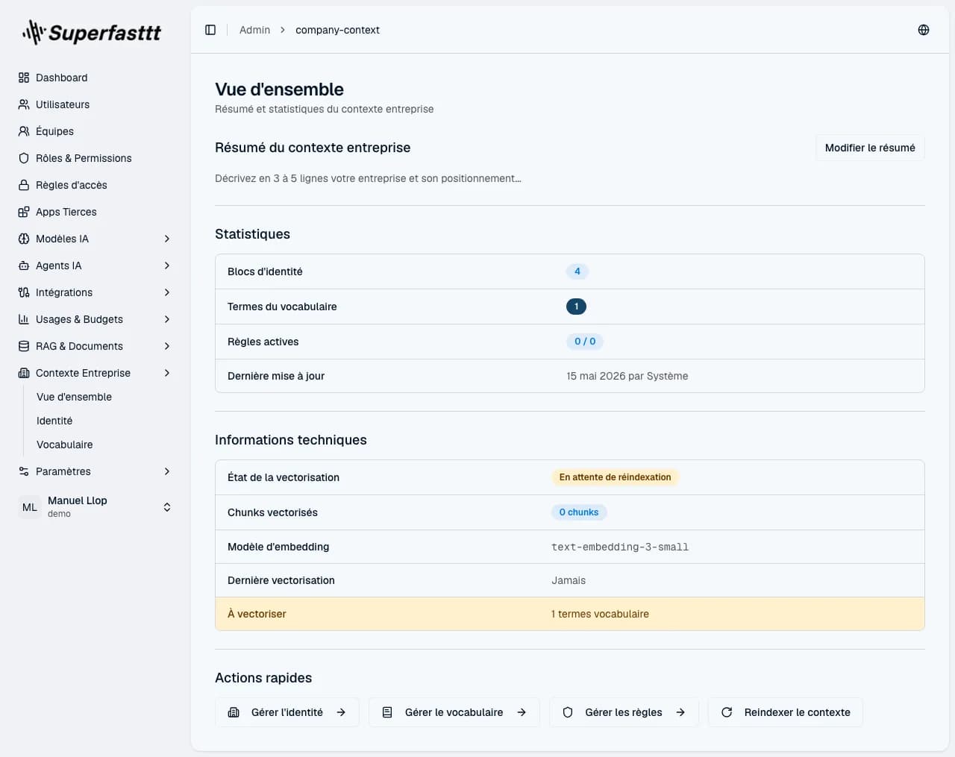Click the Intégrations icon

point(24,292)
